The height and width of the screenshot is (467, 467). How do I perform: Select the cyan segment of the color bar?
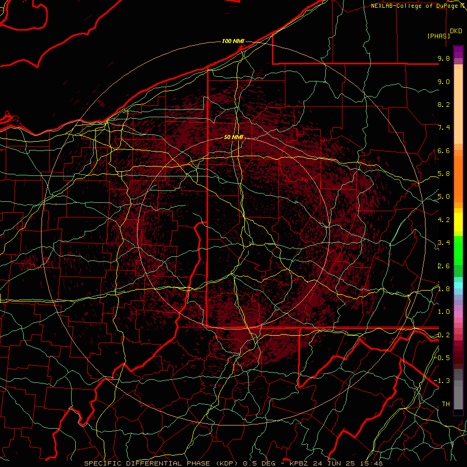[x=458, y=285]
